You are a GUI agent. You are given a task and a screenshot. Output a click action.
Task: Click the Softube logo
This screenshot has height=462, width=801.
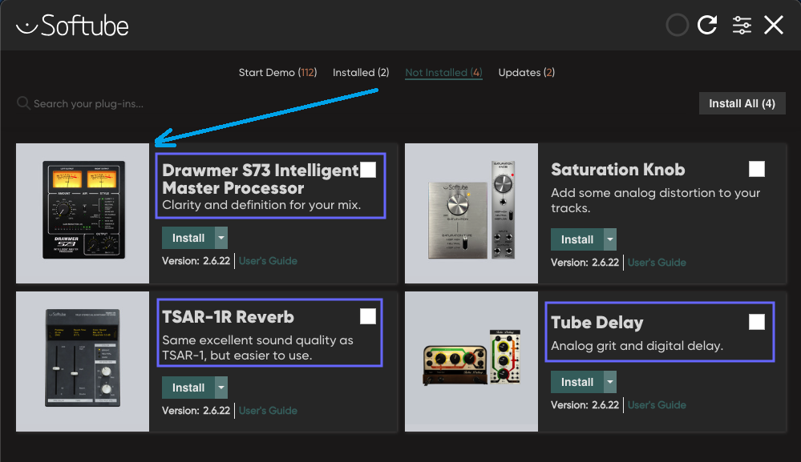coord(72,25)
